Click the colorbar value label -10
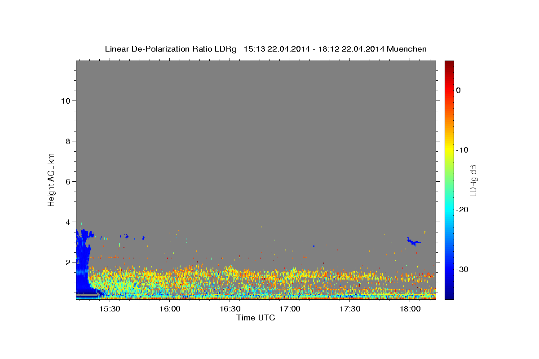Screen dimensions: 539x359 (x=463, y=150)
